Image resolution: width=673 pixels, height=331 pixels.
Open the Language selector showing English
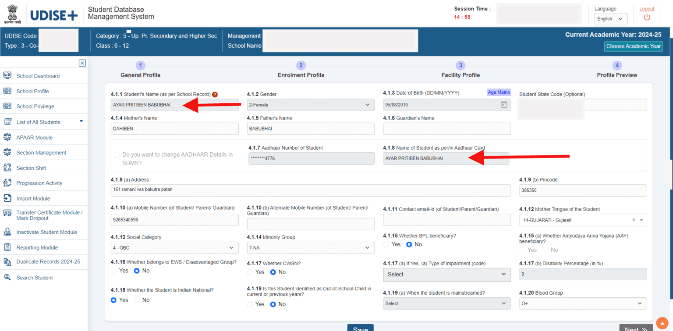[x=611, y=19]
